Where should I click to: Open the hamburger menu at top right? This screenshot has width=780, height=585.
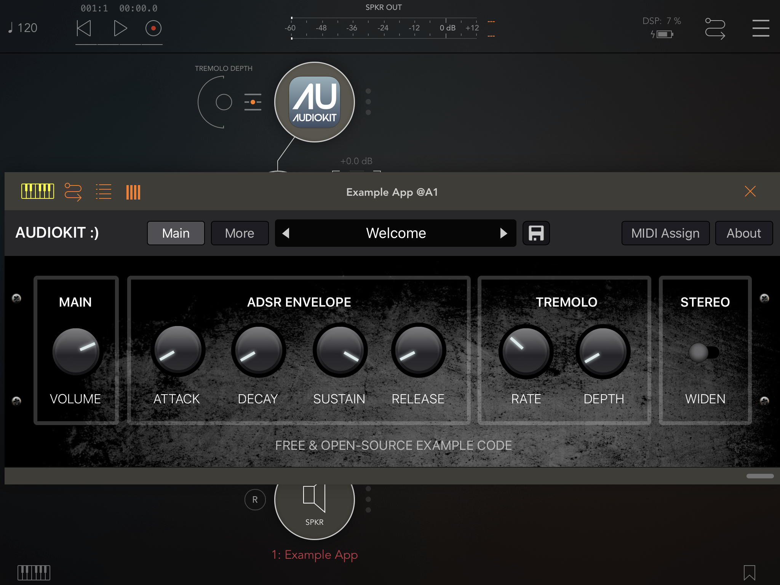[x=761, y=28]
